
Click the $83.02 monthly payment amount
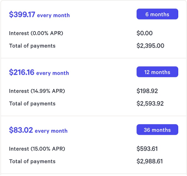[x=21, y=130]
